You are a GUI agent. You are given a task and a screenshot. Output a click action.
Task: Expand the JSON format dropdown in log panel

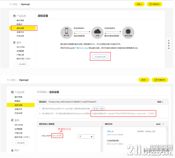[x=160, y=124]
